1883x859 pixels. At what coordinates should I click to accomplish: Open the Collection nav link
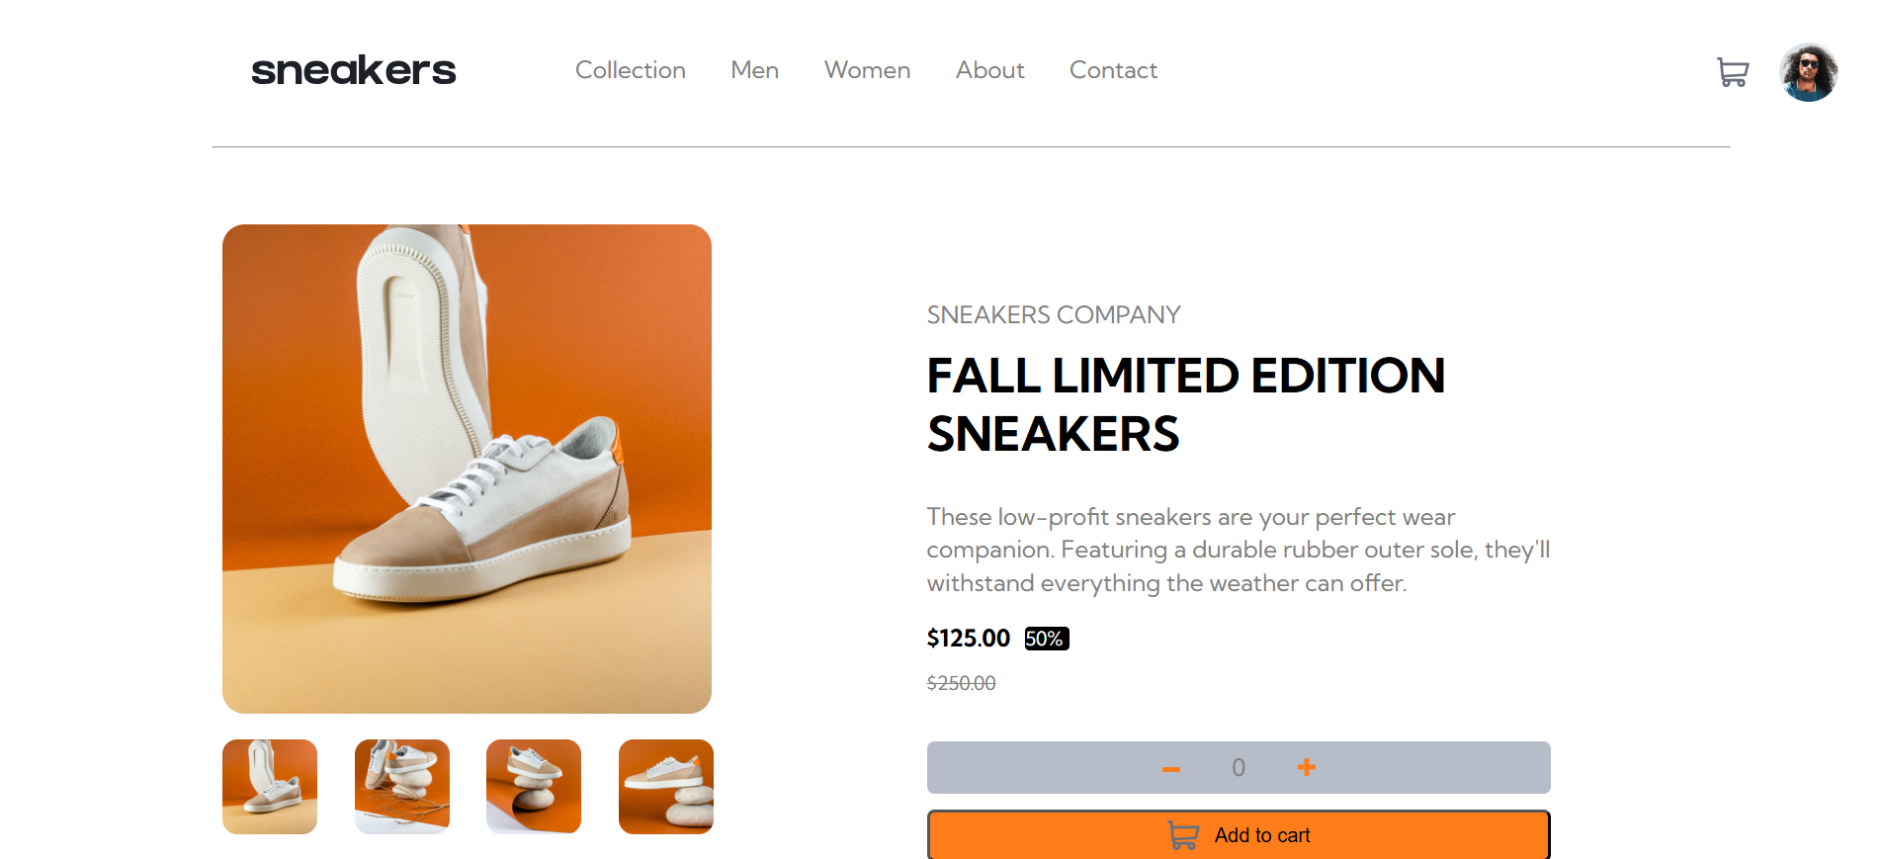[x=630, y=70]
